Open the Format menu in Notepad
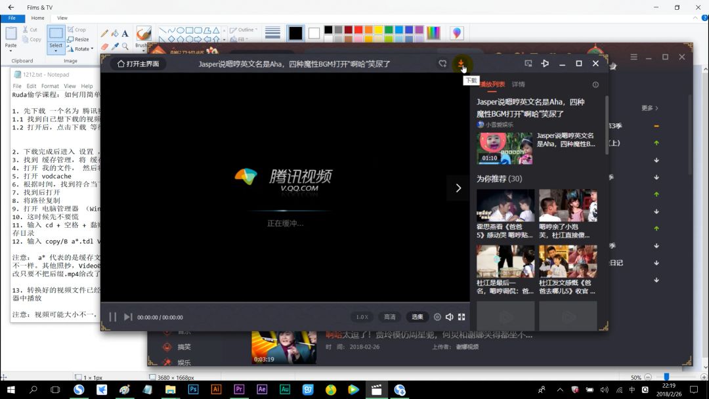The width and height of the screenshot is (709, 399). tap(50, 86)
